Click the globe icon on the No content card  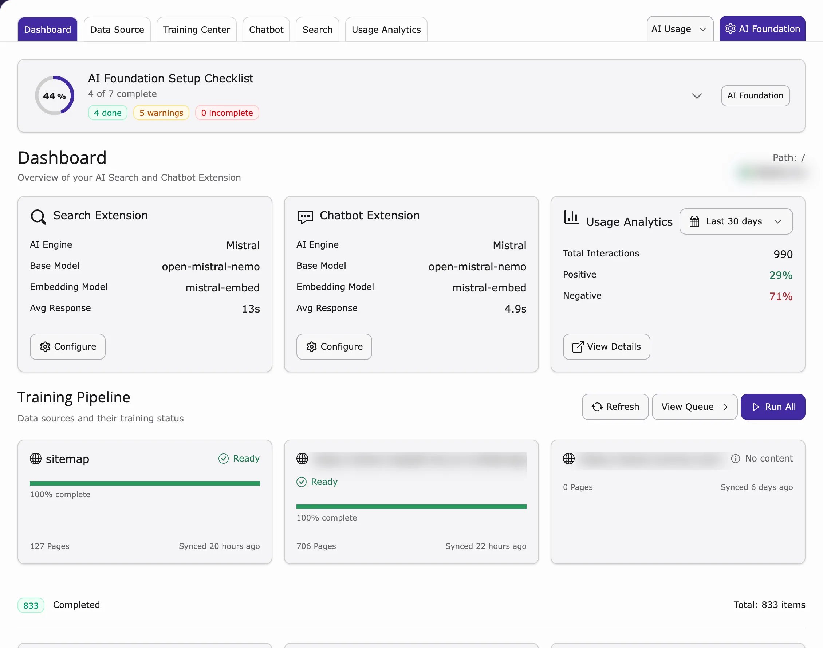[568, 458]
